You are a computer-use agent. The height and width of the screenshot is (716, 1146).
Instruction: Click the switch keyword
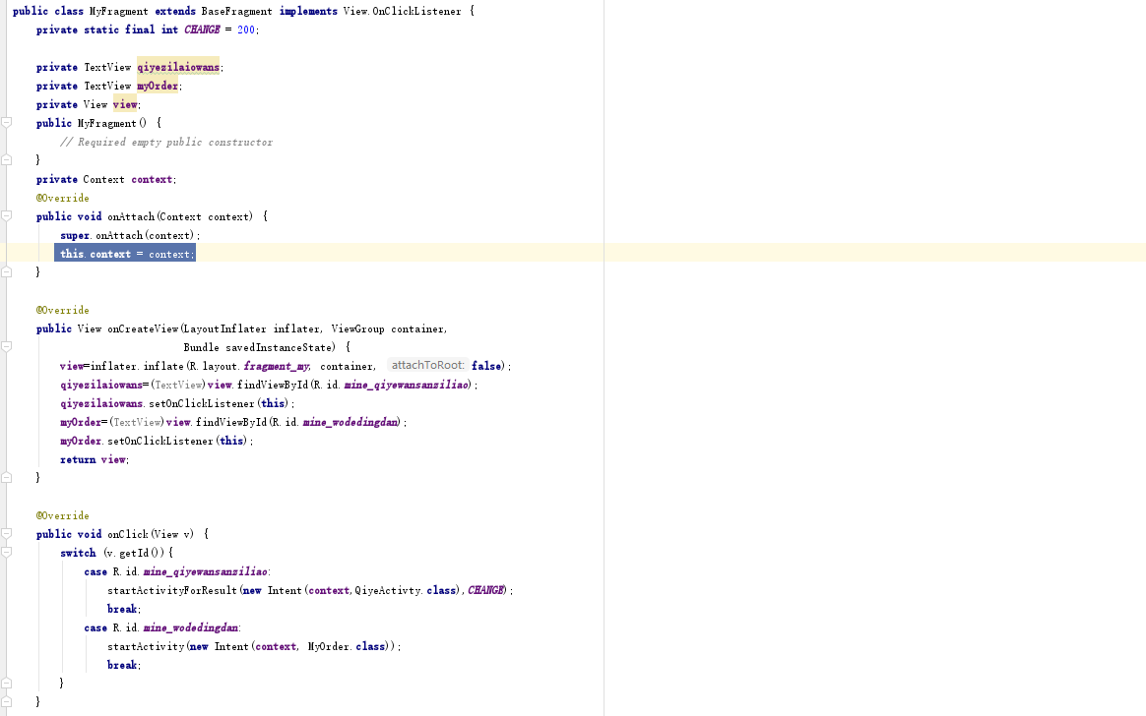pyautogui.click(x=78, y=554)
